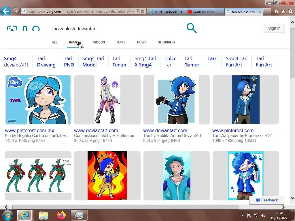Select the Tari Drawing suggestion

pos(46,62)
